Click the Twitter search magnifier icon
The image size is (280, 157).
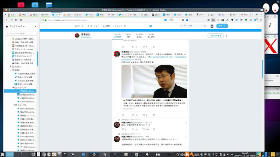(205, 26)
